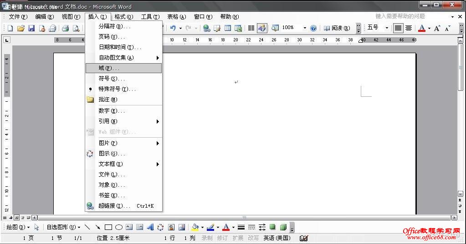
Task: Click the 绘图 draw menu button
Action: [x=18, y=227]
